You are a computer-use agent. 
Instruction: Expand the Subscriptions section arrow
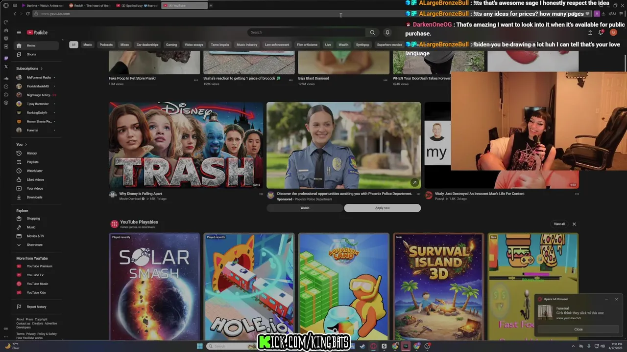pos(42,68)
